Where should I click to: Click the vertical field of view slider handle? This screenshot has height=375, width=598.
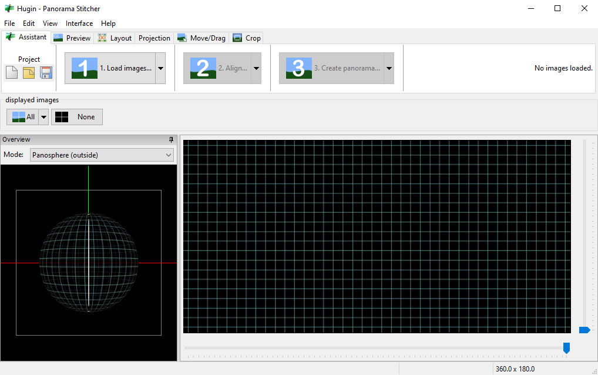[584, 330]
